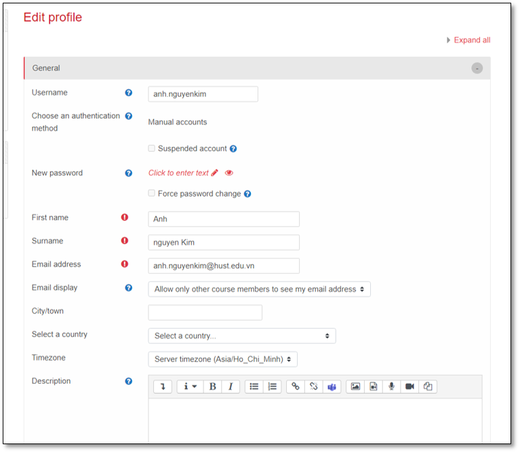Click the Expand all link
This screenshot has width=520, height=453.
point(471,40)
